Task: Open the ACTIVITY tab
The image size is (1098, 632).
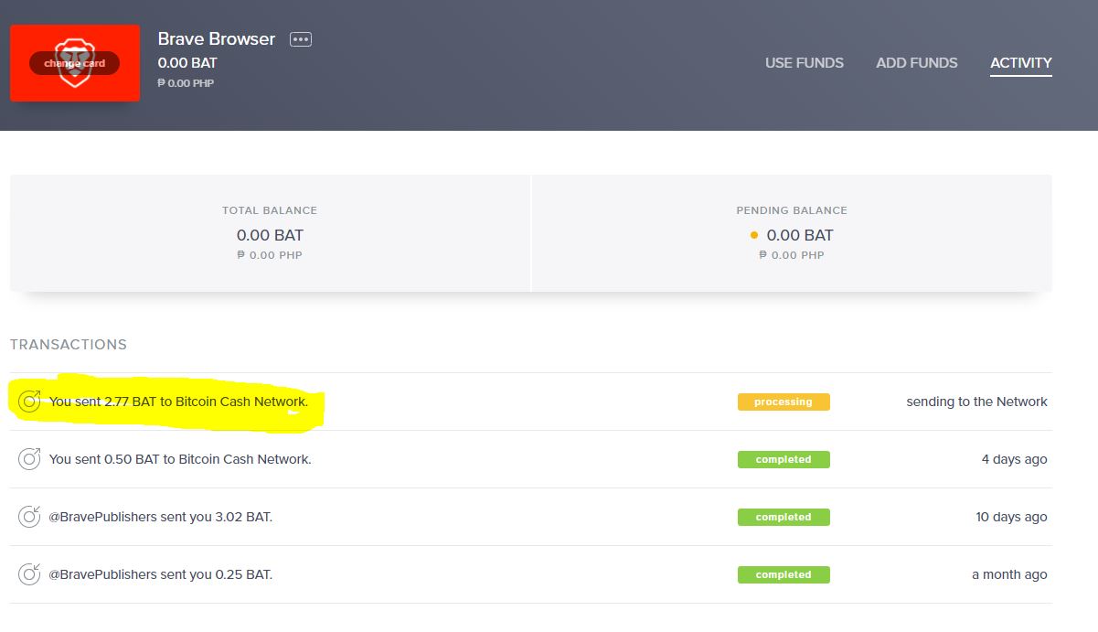Action: tap(1021, 63)
